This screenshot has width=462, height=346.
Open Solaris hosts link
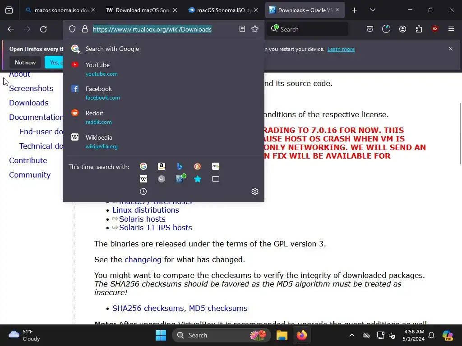142,219
